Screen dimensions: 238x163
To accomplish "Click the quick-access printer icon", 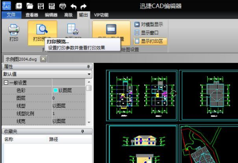I will [63, 6].
